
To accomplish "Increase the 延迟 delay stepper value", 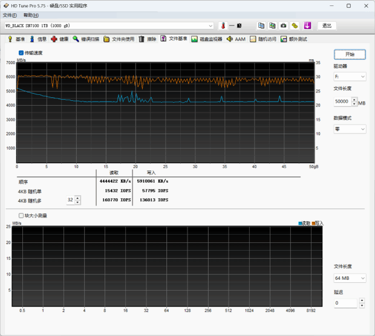I will tap(362, 300).
